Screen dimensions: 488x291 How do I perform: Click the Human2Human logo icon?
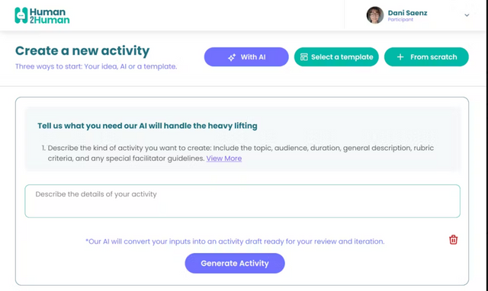point(21,15)
